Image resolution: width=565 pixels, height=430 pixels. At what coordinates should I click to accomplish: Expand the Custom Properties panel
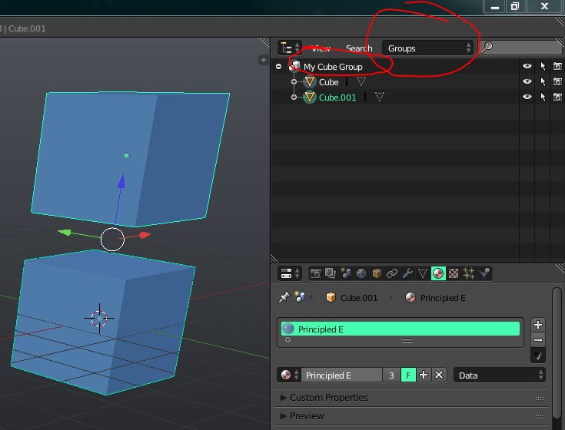411,398
